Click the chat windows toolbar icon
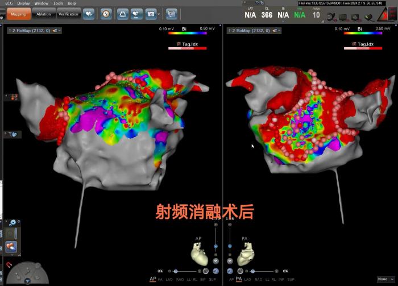Screen dimensions: 398x286 (171, 14)
